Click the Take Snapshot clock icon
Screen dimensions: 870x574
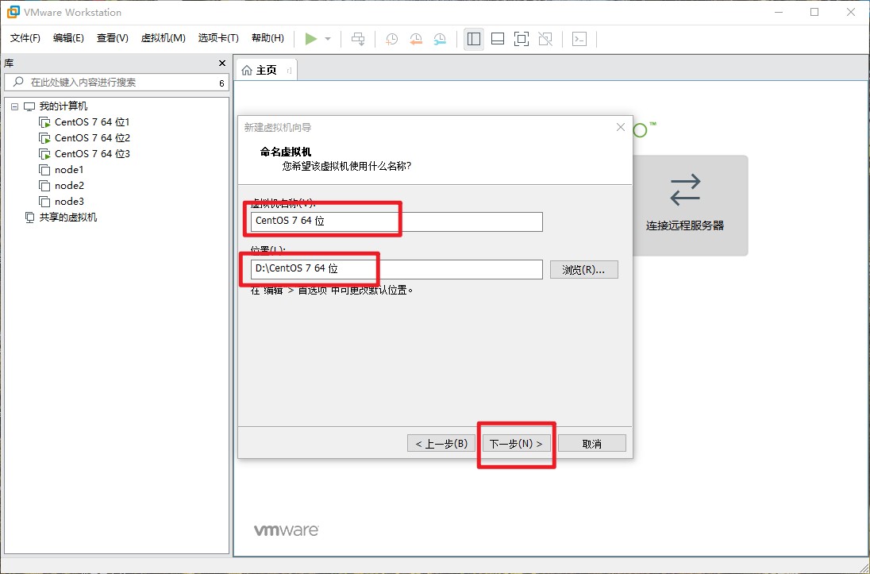point(391,39)
